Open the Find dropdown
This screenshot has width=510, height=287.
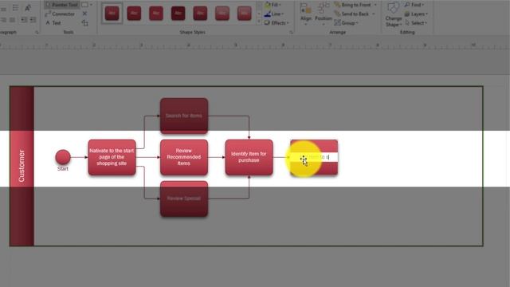coord(414,5)
